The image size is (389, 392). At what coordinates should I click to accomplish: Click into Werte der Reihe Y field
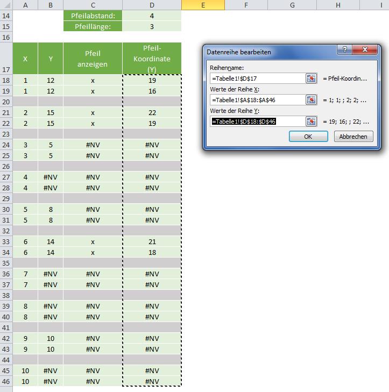[258, 122]
